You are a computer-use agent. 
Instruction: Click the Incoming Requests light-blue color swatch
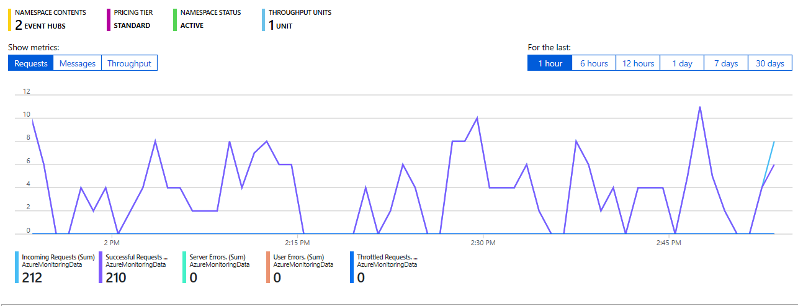16,268
